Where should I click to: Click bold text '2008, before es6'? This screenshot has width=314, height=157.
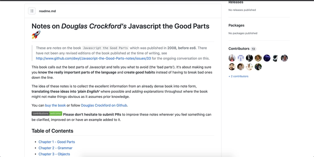click(x=182, y=48)
